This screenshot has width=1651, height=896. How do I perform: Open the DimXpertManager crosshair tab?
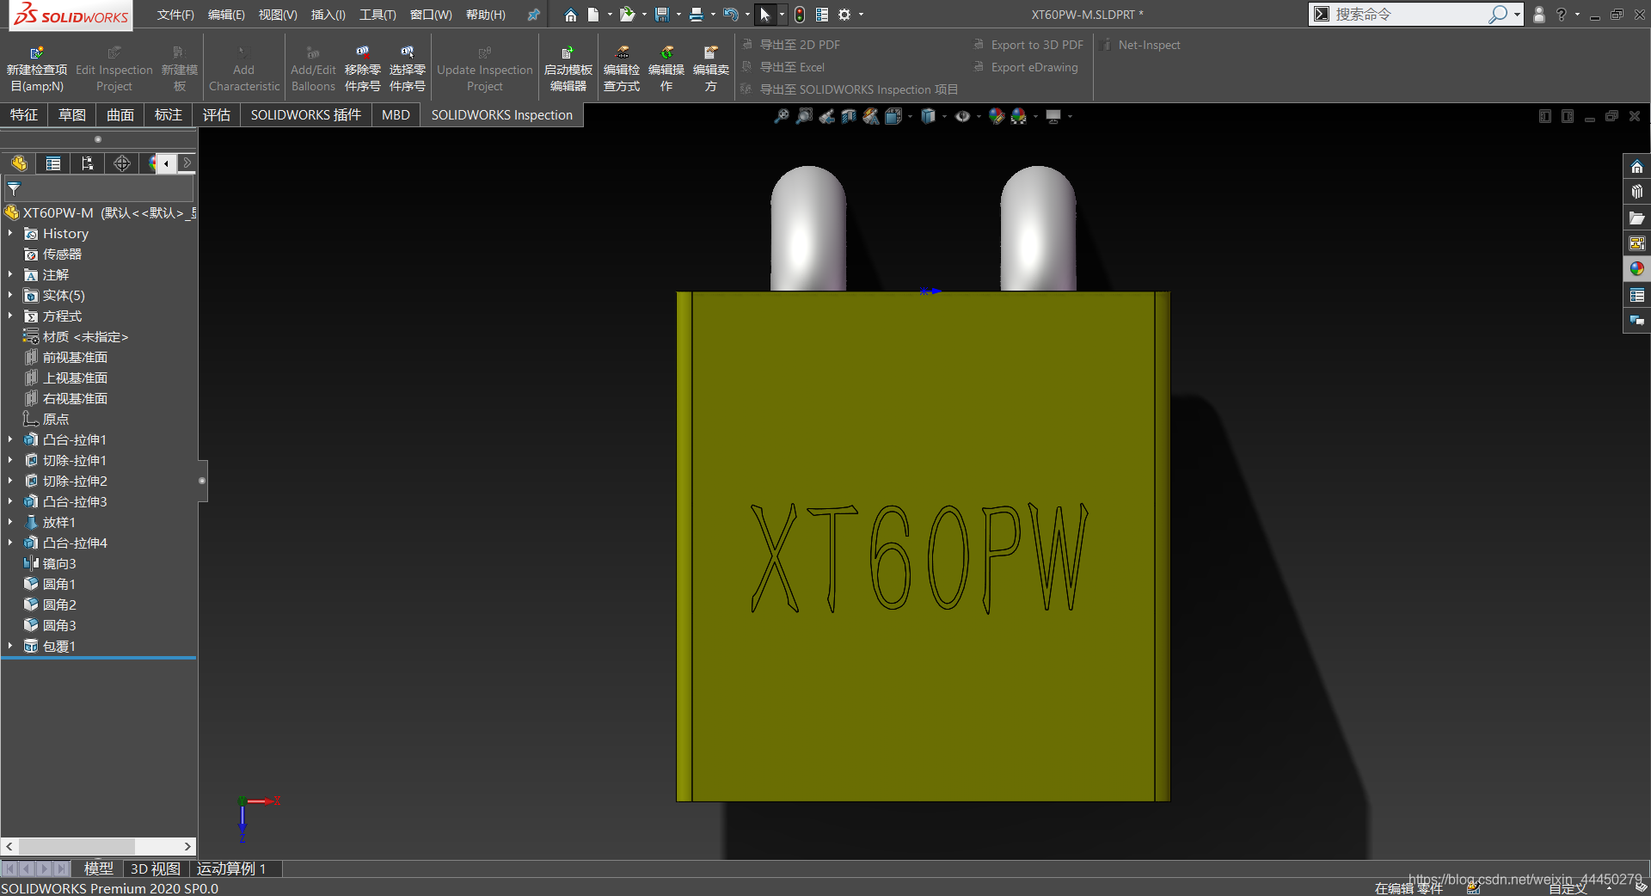[x=122, y=163]
